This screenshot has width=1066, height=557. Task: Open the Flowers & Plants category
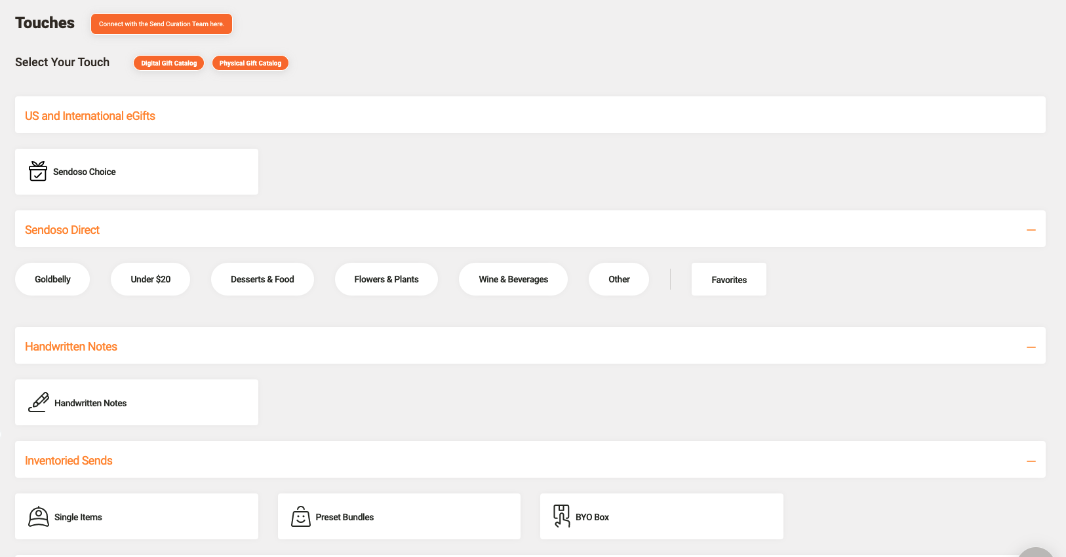tap(386, 279)
